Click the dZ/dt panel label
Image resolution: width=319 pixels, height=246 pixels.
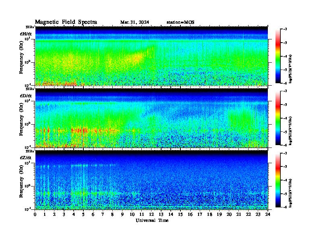tap(26, 158)
